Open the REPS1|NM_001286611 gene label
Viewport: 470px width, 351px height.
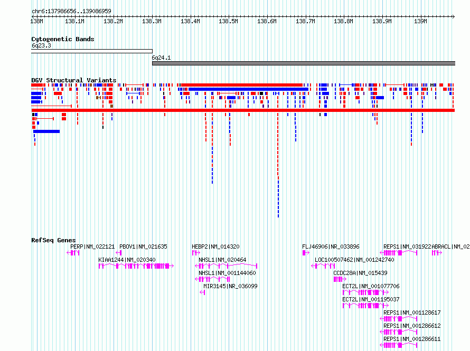coord(412,339)
